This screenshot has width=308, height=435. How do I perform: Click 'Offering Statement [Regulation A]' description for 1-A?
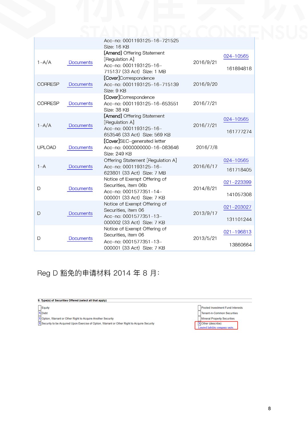click(x=140, y=160)
